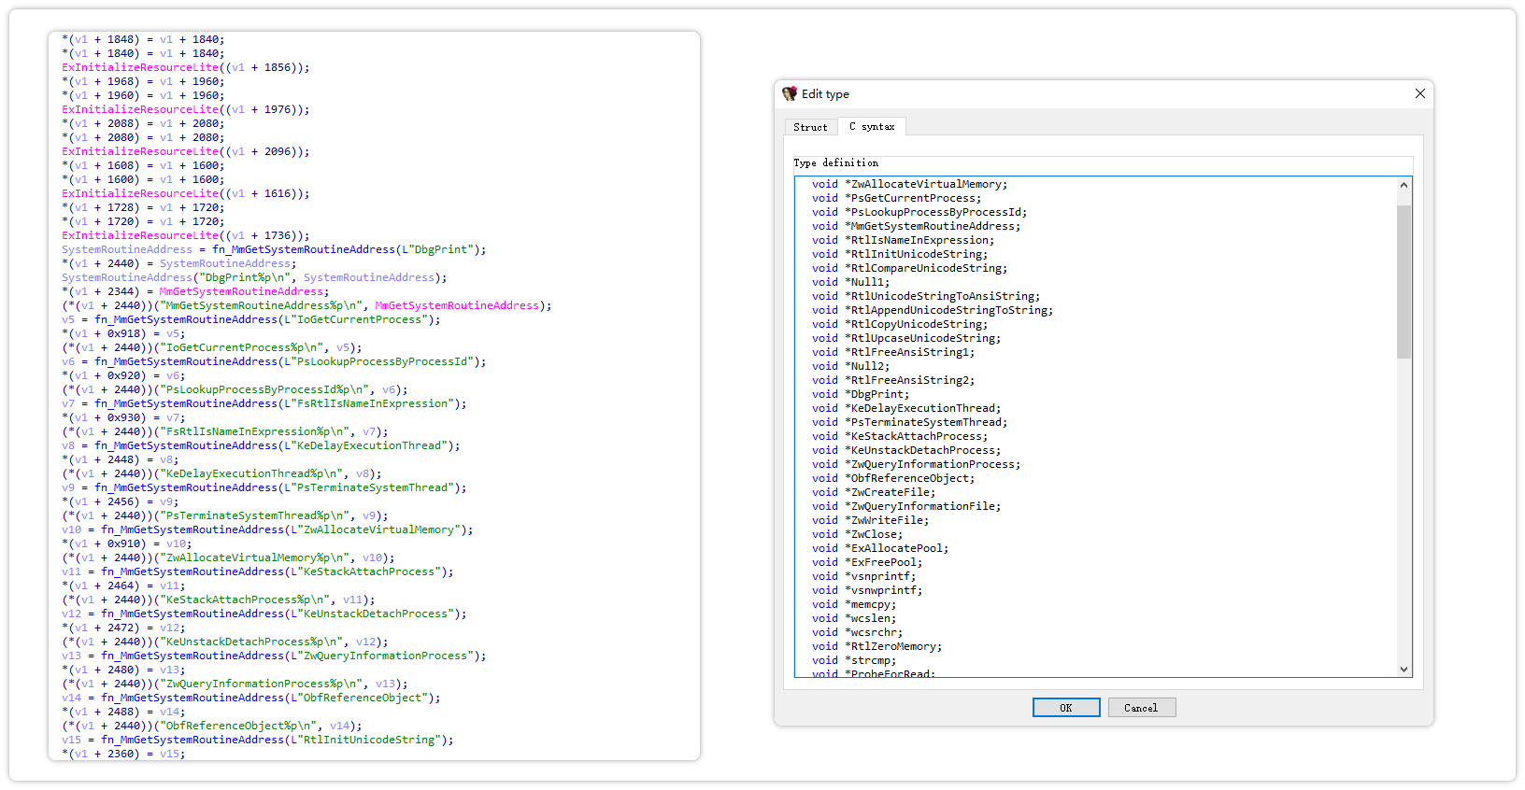Select the ExAllocatePool member line
Screen dimensions: 1525x790
click(899, 548)
